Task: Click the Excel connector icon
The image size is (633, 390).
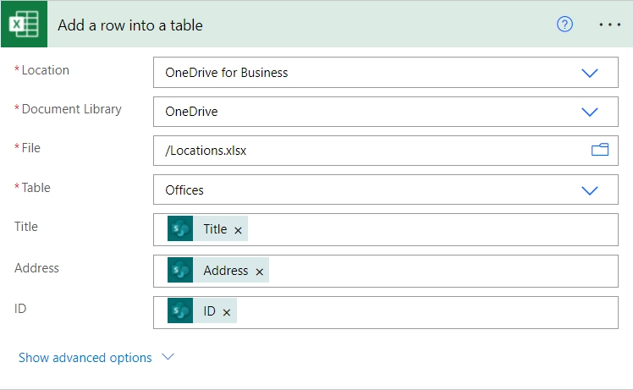Action: pyautogui.click(x=24, y=25)
